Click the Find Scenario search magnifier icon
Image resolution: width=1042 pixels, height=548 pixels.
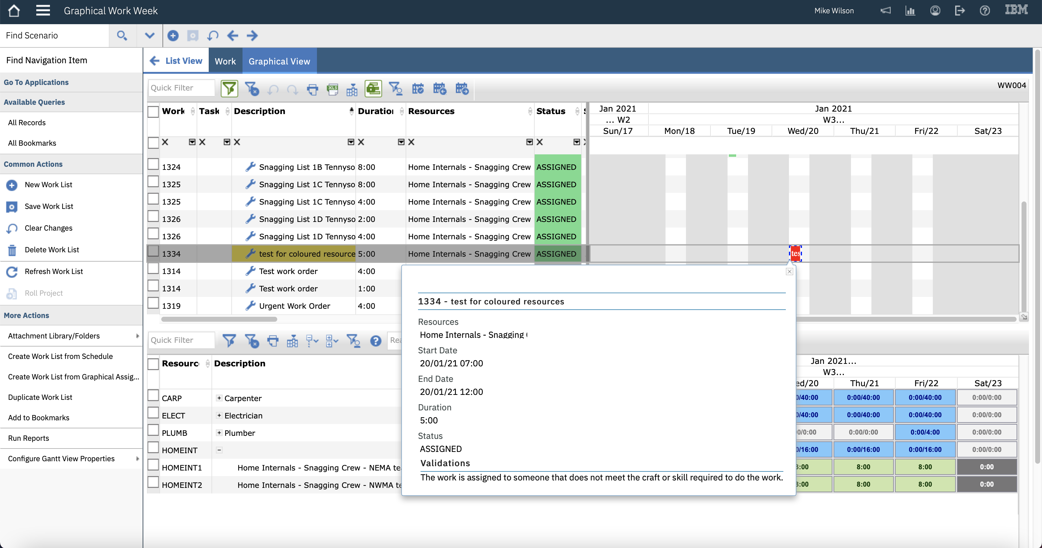[122, 36]
